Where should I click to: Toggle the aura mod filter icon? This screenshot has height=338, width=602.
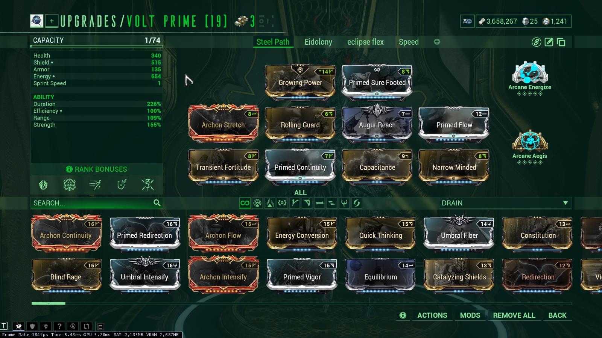(257, 203)
